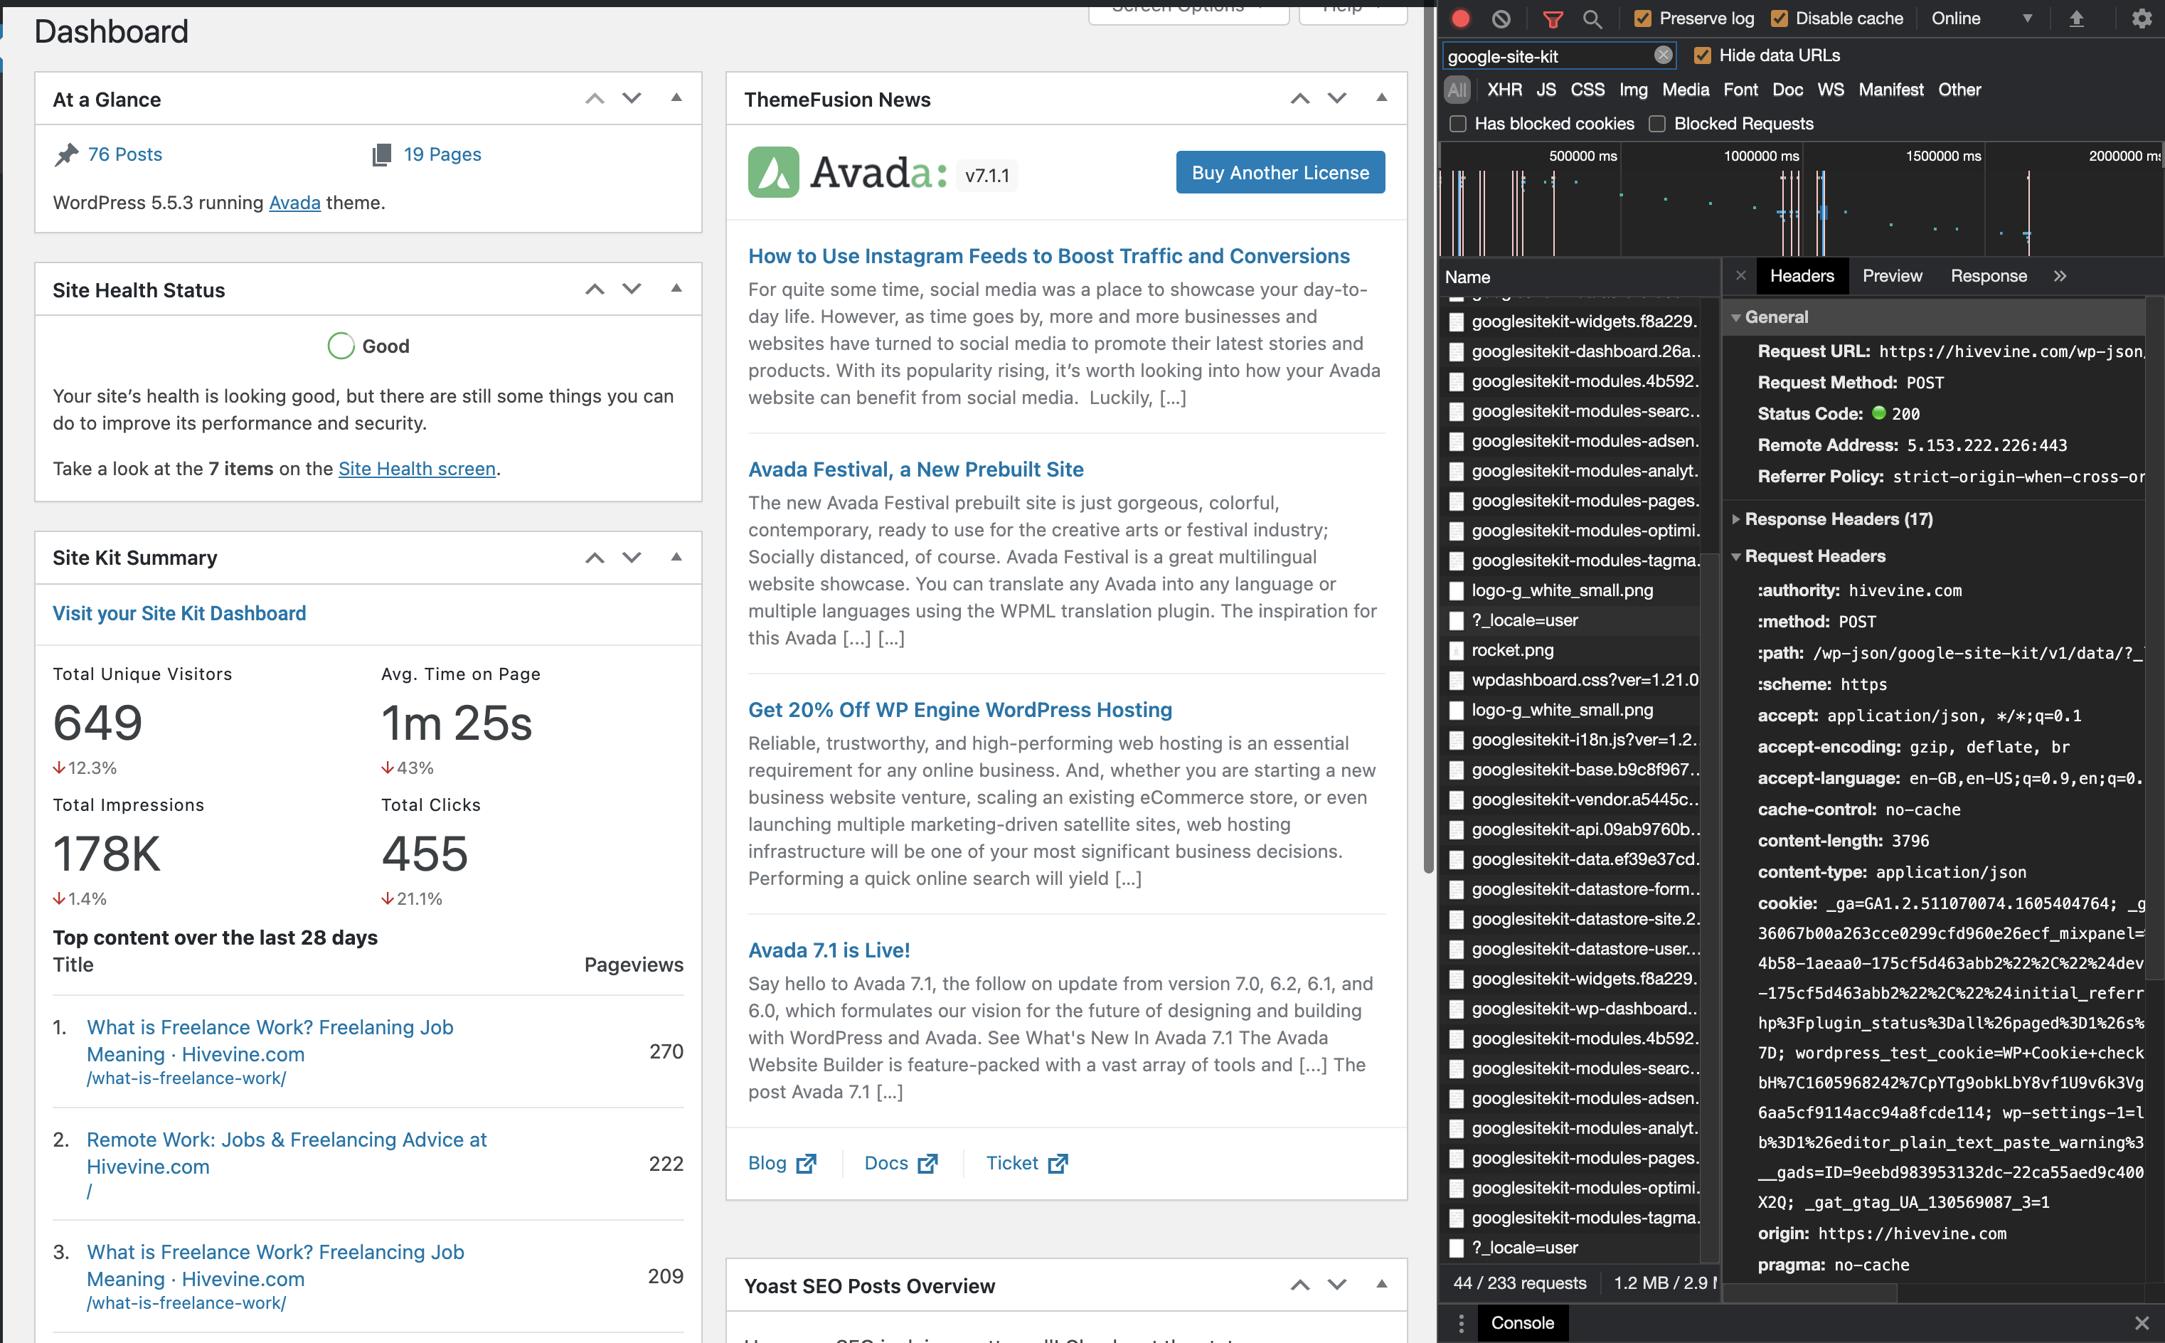Open network search with the magnifier icon
This screenshot has height=1343, width=2165.
click(1594, 18)
